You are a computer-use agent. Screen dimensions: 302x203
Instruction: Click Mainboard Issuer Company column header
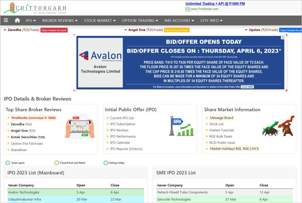tap(21, 185)
